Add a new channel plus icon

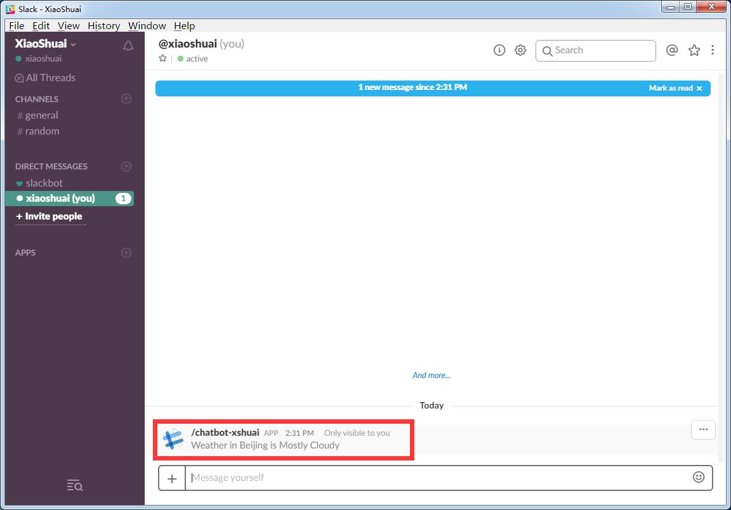click(126, 99)
